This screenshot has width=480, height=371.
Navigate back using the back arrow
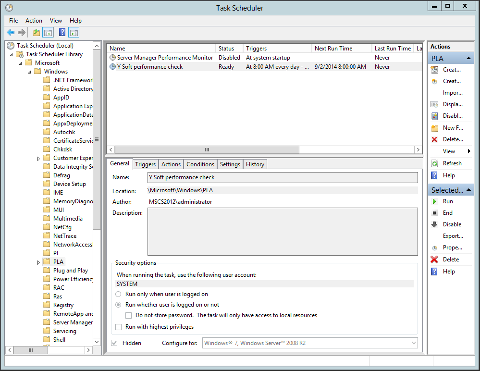pyautogui.click(x=11, y=32)
